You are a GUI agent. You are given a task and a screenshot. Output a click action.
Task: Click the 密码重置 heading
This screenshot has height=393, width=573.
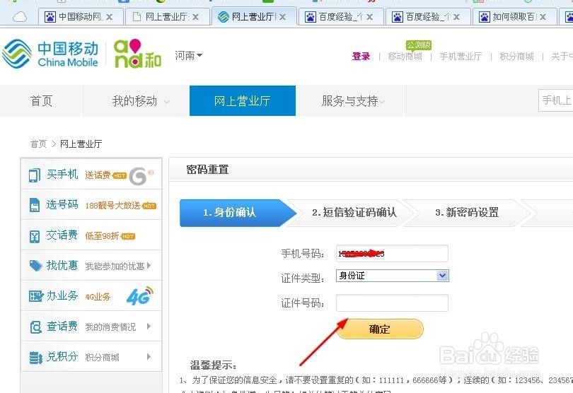[207, 170]
